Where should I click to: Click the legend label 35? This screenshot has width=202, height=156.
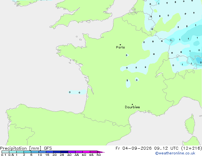click(x=76, y=155)
